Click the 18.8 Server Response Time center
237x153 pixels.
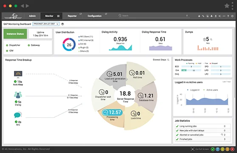click(125, 96)
